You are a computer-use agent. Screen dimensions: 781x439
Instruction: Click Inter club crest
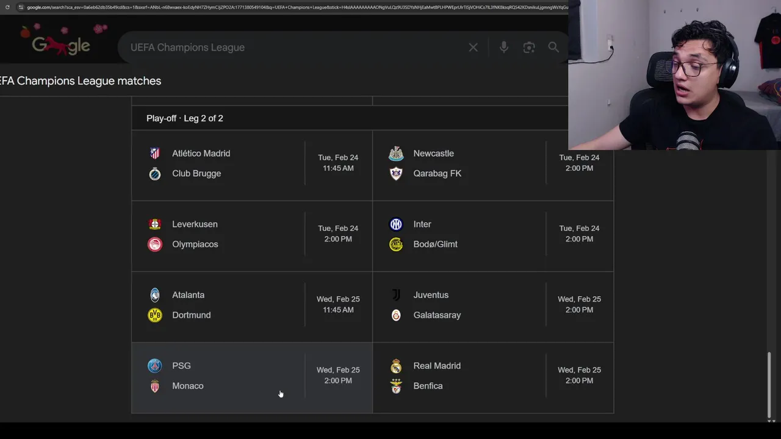396,224
